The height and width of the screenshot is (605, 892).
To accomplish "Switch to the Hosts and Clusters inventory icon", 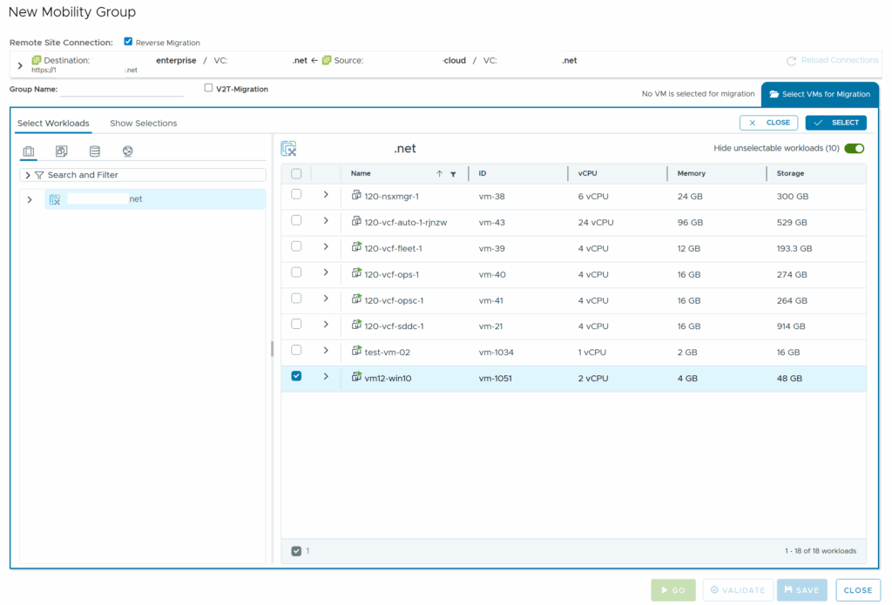I will coord(29,151).
